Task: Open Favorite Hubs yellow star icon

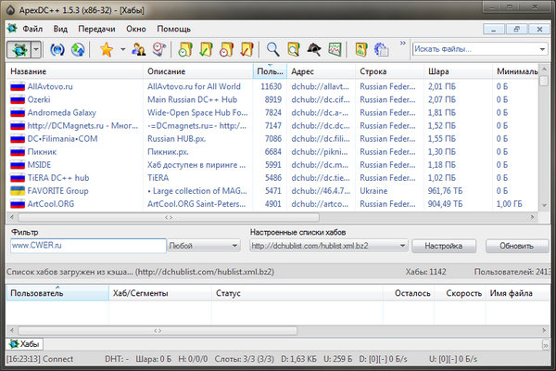Action: [x=106, y=49]
